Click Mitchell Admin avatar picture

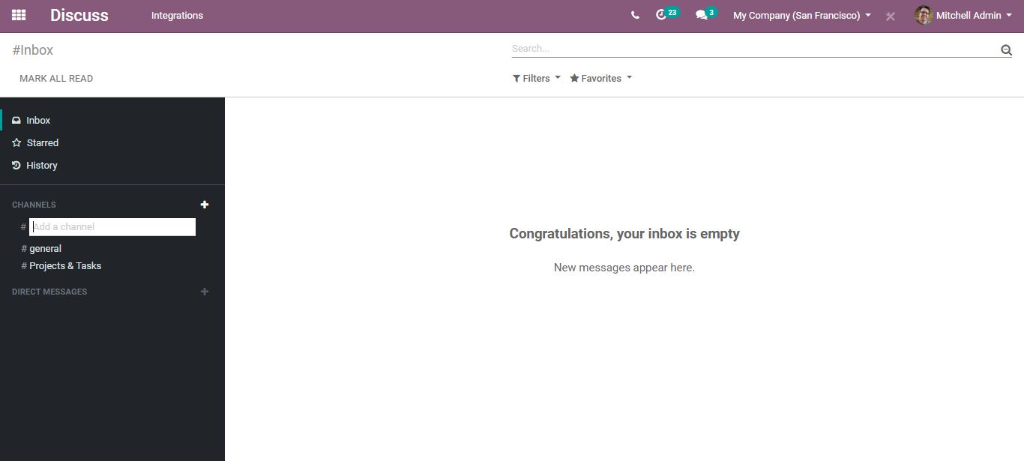pos(924,15)
